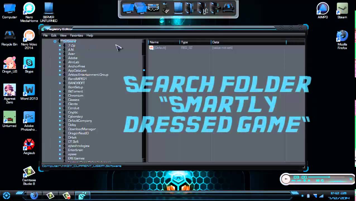Image resolution: width=356 pixels, height=201 pixels.
Task: Switch to Firefox on the taskbar
Action: [34, 195]
